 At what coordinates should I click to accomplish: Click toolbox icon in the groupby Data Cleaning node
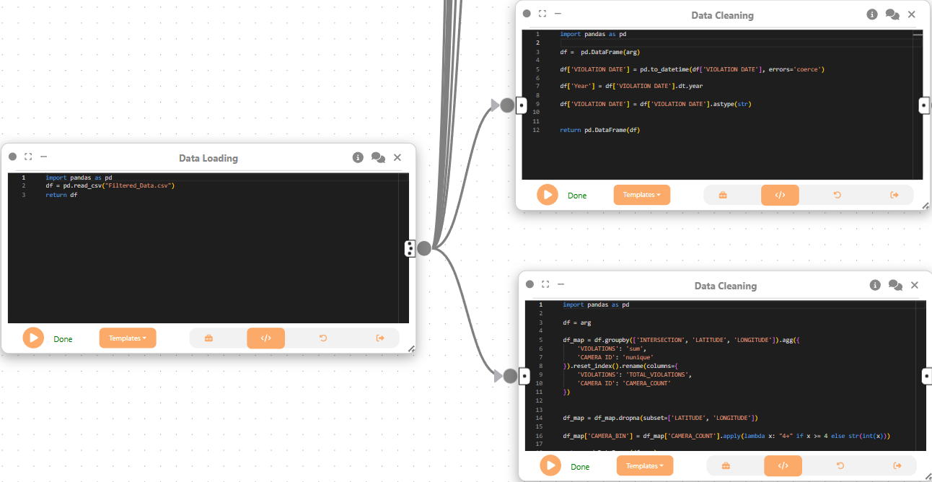pos(726,466)
